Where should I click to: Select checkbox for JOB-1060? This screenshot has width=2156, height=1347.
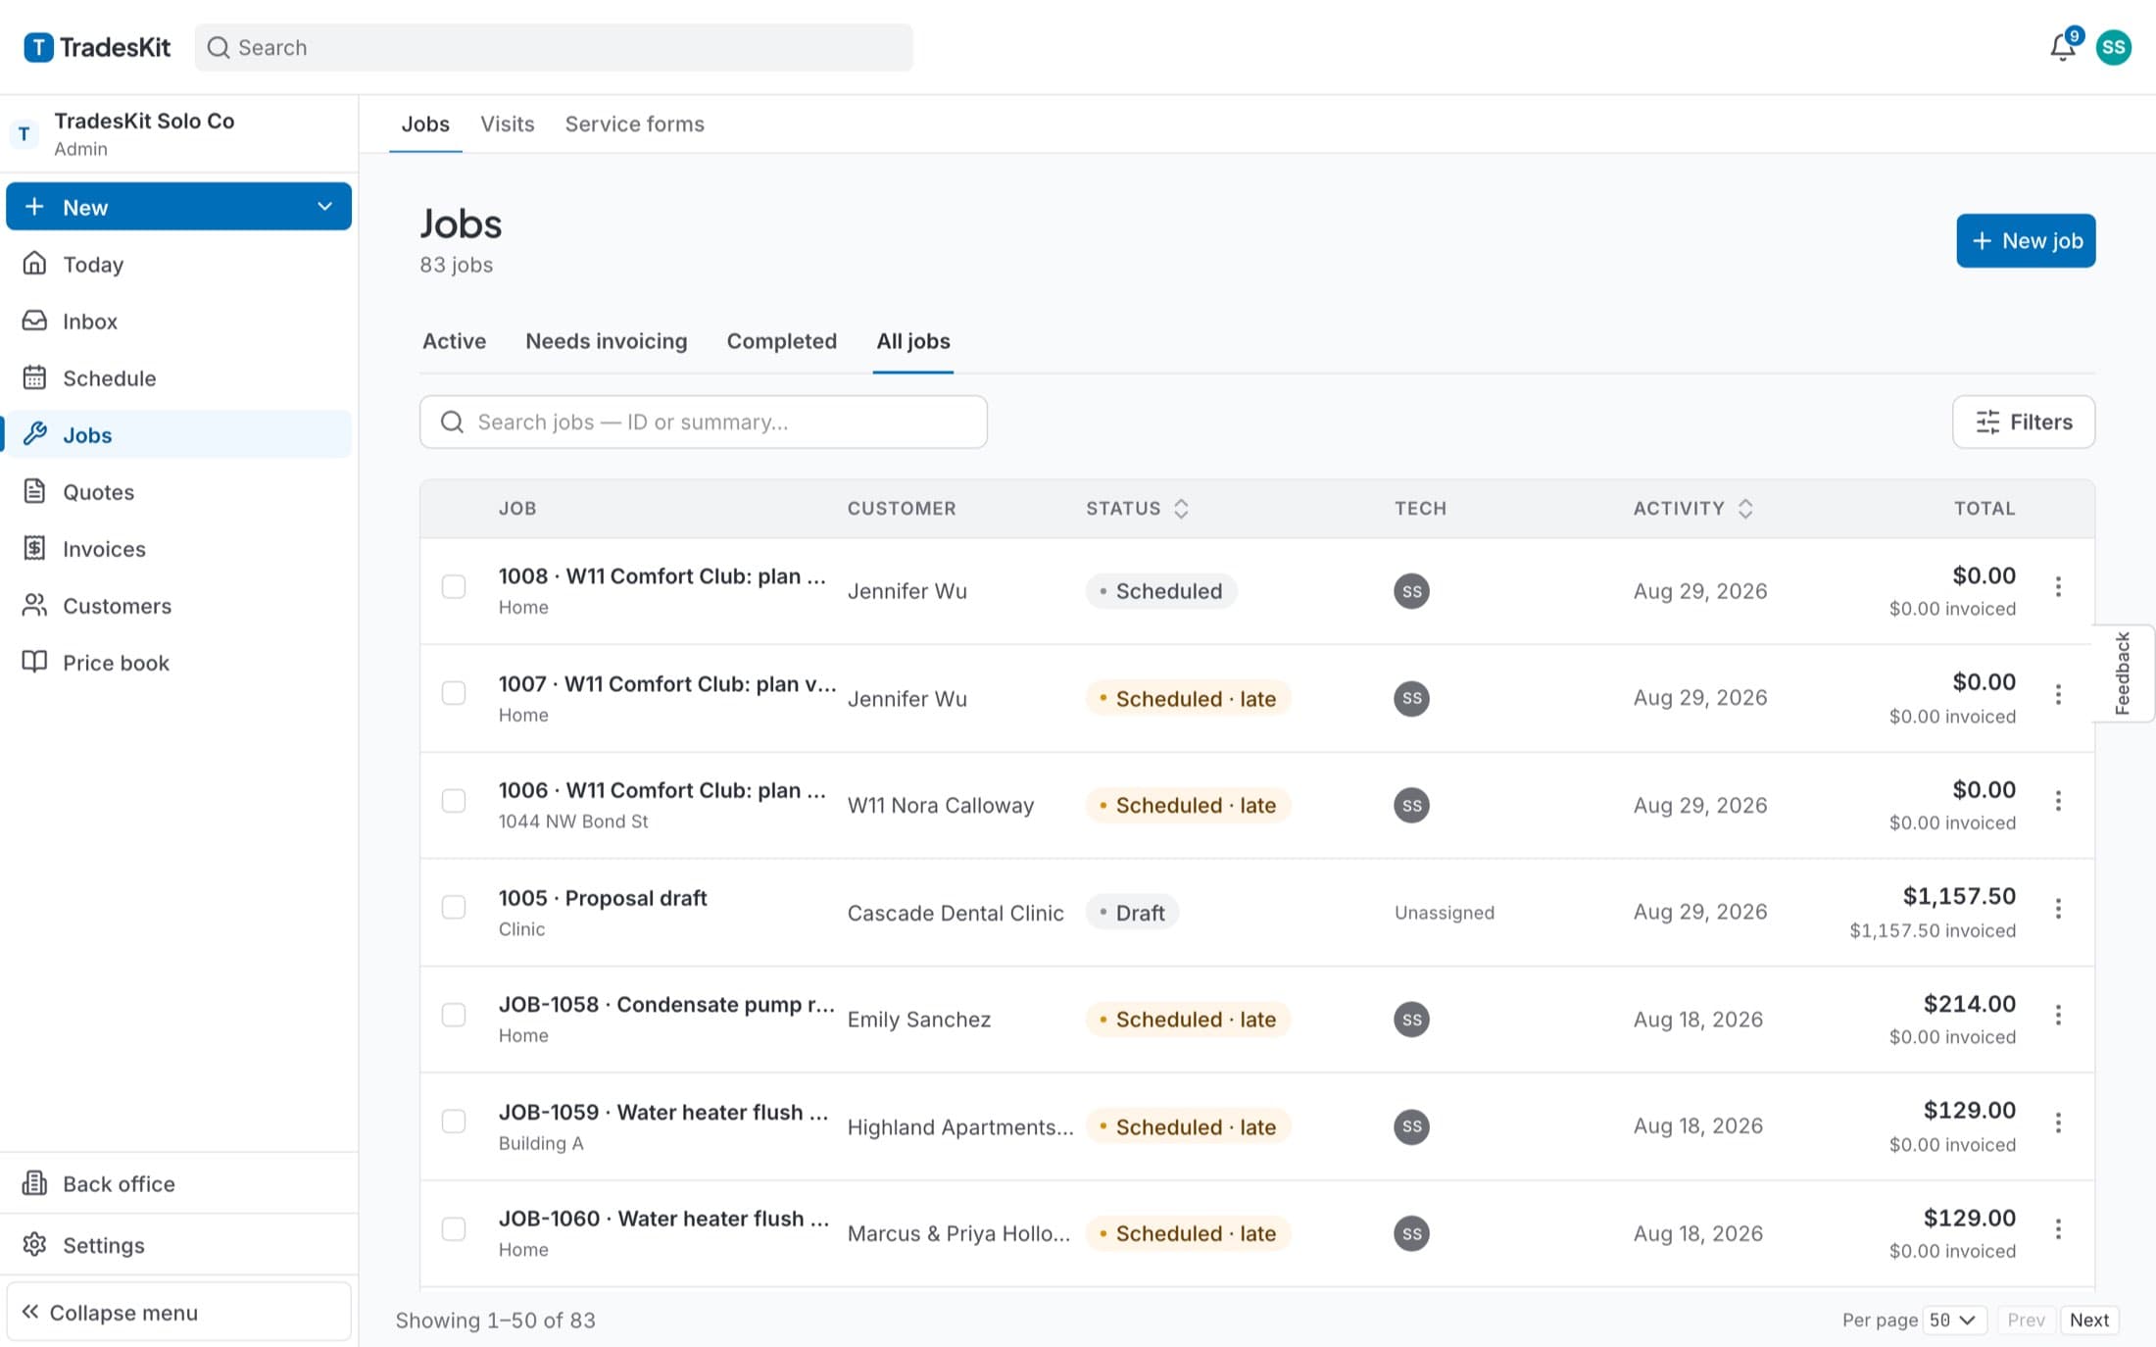click(x=454, y=1228)
